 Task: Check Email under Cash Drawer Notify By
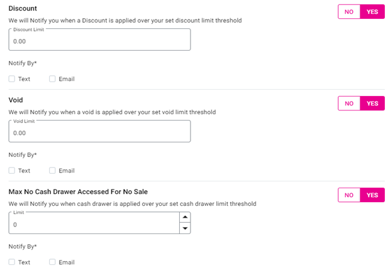coord(53,262)
